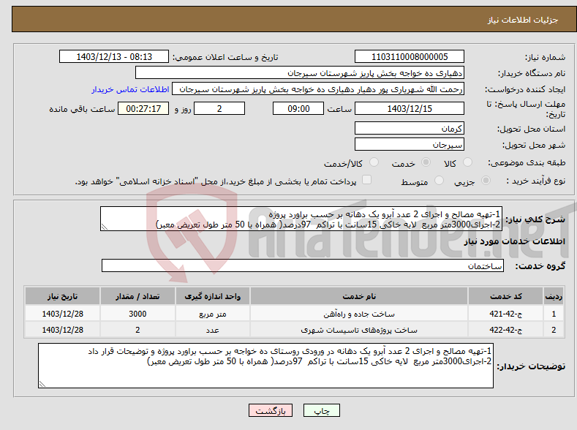Click the request creator name field

point(318,89)
